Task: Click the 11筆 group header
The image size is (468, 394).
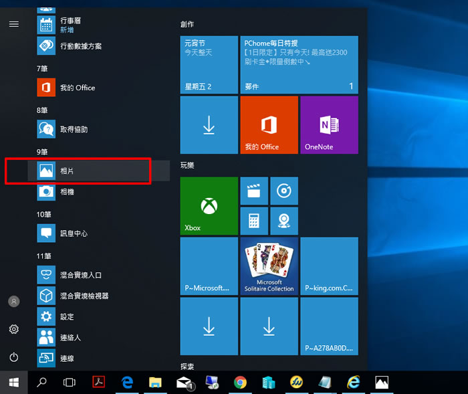Action: [44, 256]
